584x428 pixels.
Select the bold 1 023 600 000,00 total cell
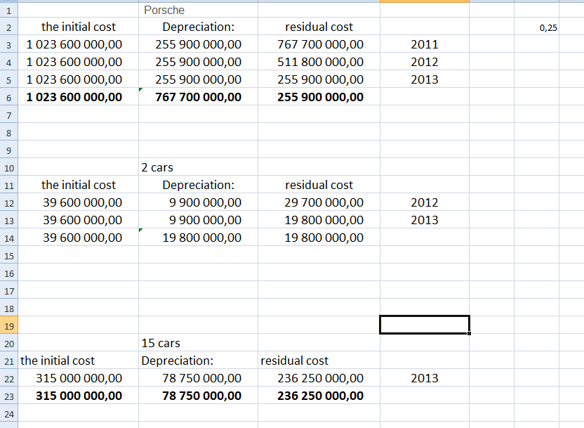click(74, 97)
